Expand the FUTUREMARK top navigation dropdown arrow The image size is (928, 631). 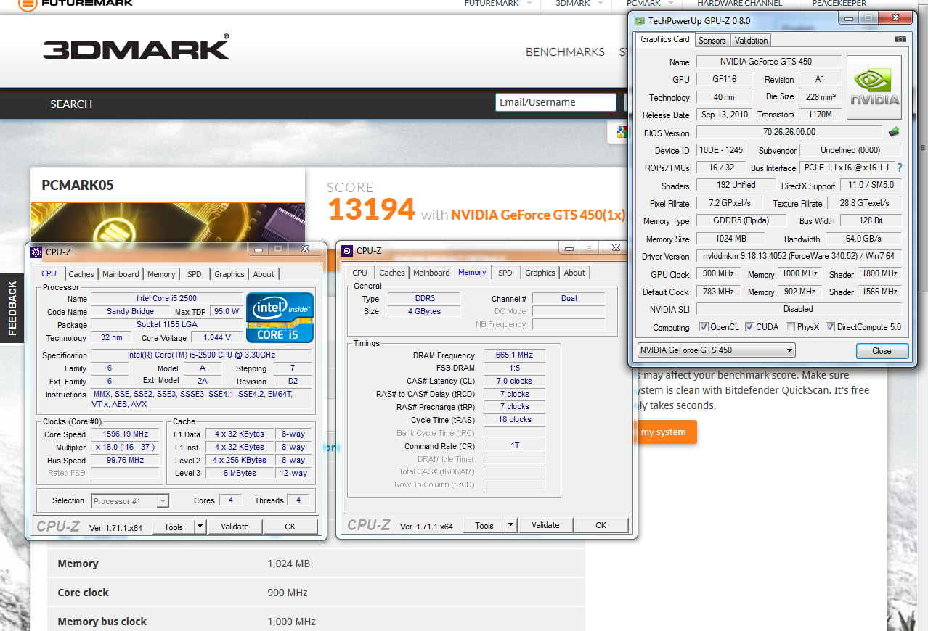528,4
